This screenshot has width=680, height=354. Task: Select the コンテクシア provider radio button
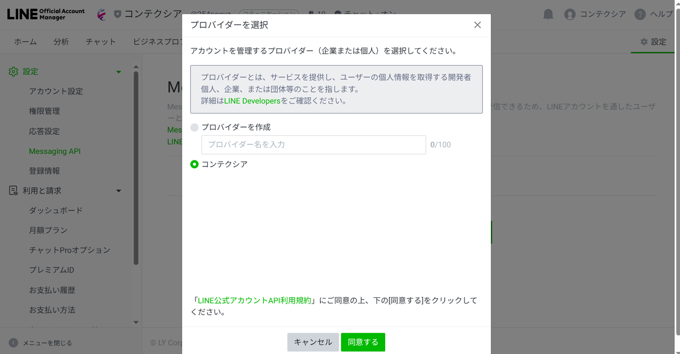tap(194, 165)
